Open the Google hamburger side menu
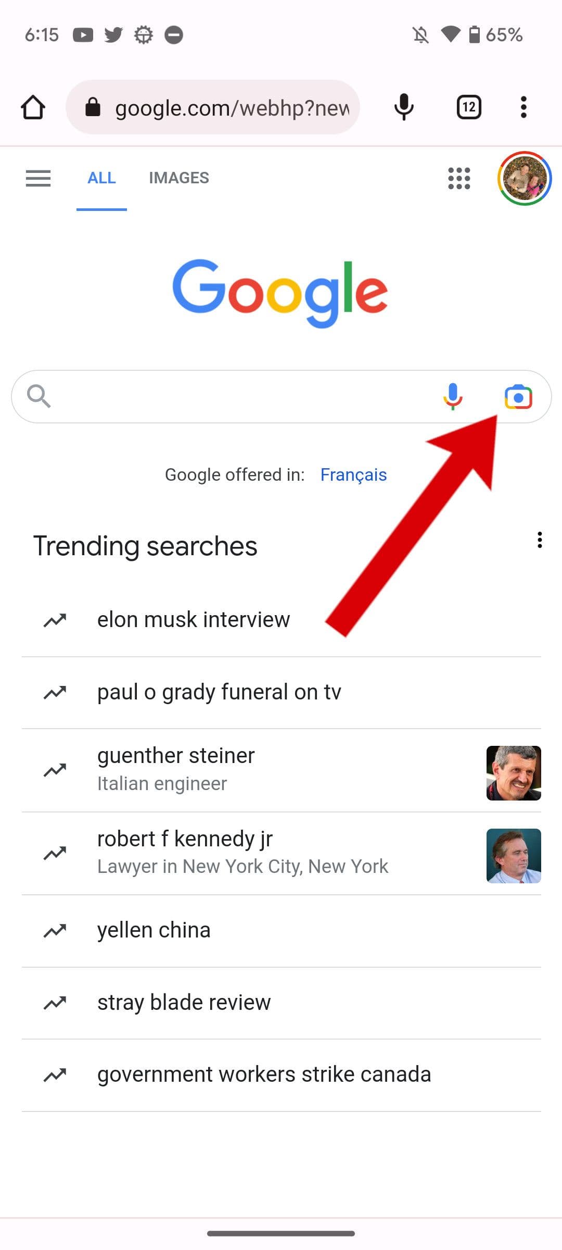This screenshot has height=1250, width=562. pos(38,178)
